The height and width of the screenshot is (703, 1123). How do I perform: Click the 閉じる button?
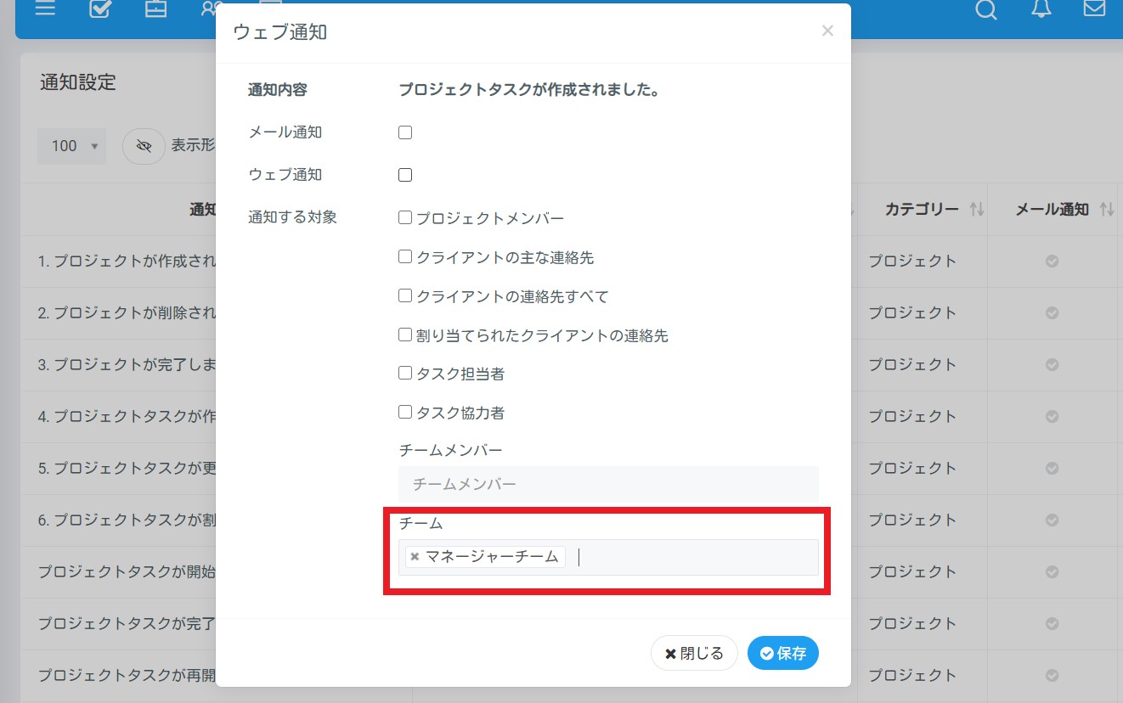pos(694,653)
